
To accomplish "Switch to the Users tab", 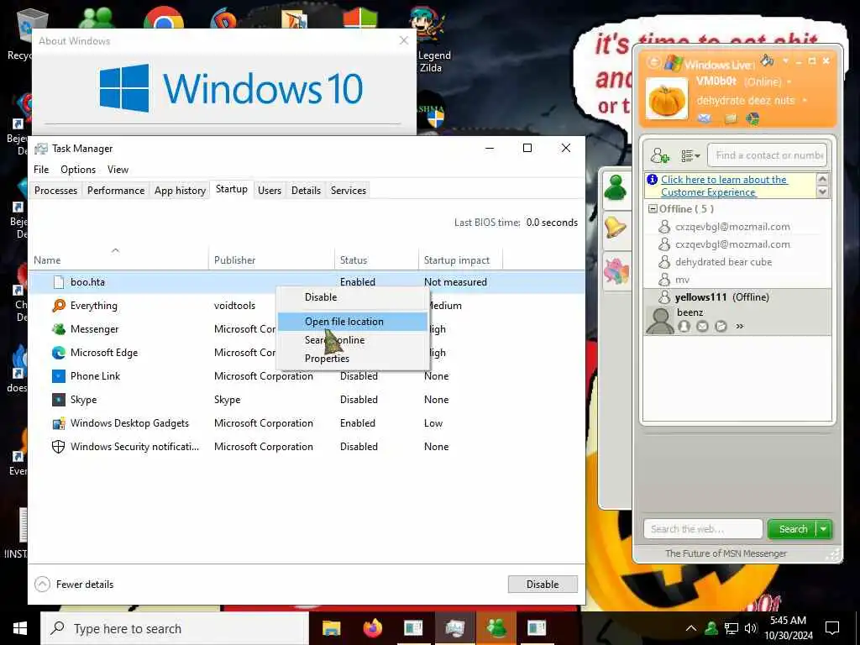I will pyautogui.click(x=270, y=191).
